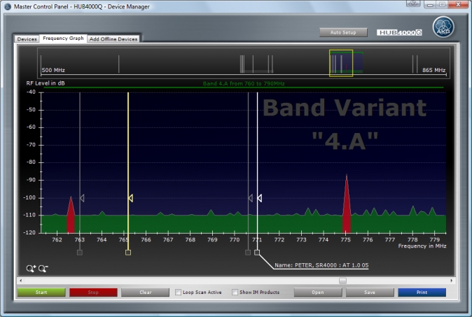The image size is (472, 317).
Task: Select the Frequency Graph tab
Action: tap(63, 38)
